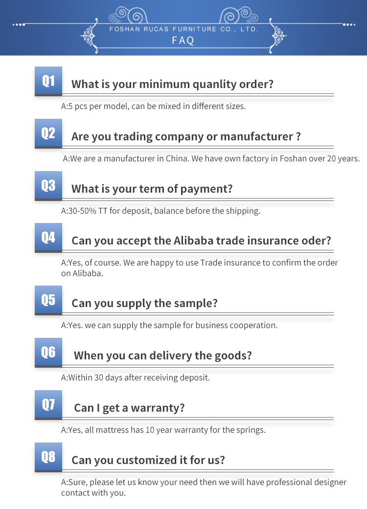Image resolution: width=367 pixels, height=509 pixels.
Task: Click the Q1 number badge
Action: (48, 81)
